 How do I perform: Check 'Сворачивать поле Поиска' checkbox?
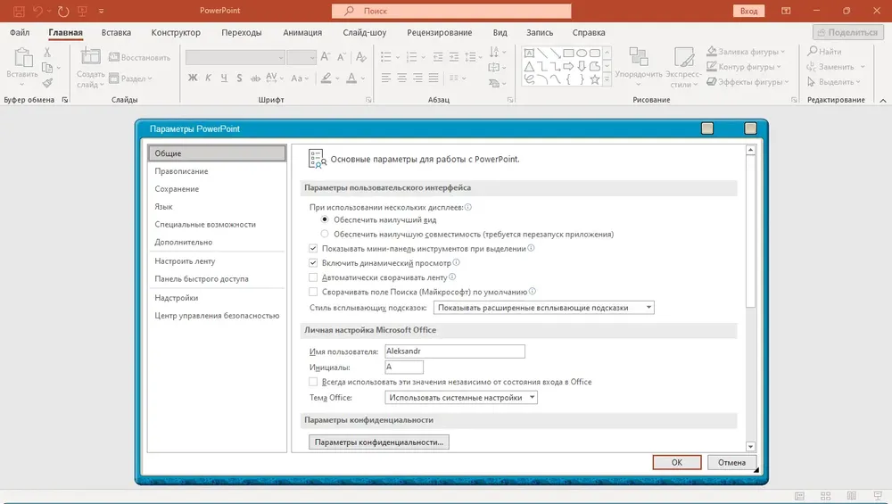pos(313,292)
